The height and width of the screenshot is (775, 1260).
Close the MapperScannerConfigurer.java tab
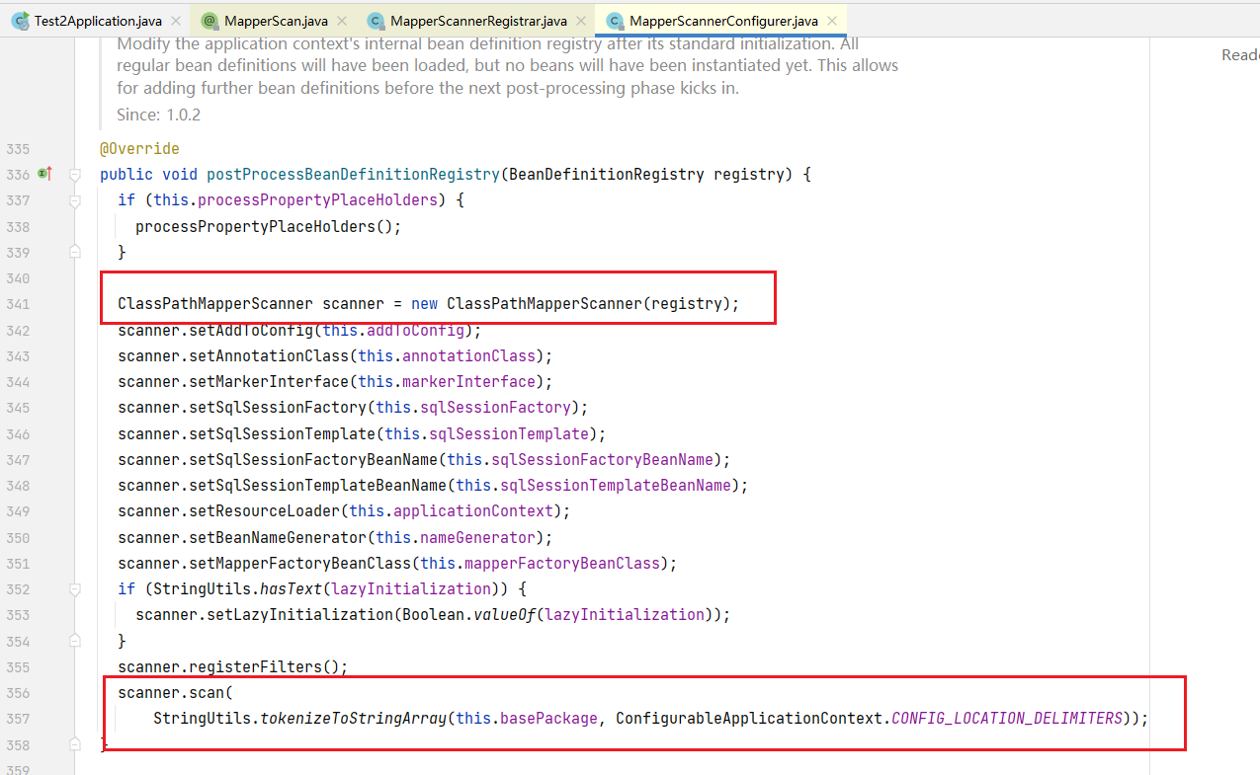click(x=832, y=21)
